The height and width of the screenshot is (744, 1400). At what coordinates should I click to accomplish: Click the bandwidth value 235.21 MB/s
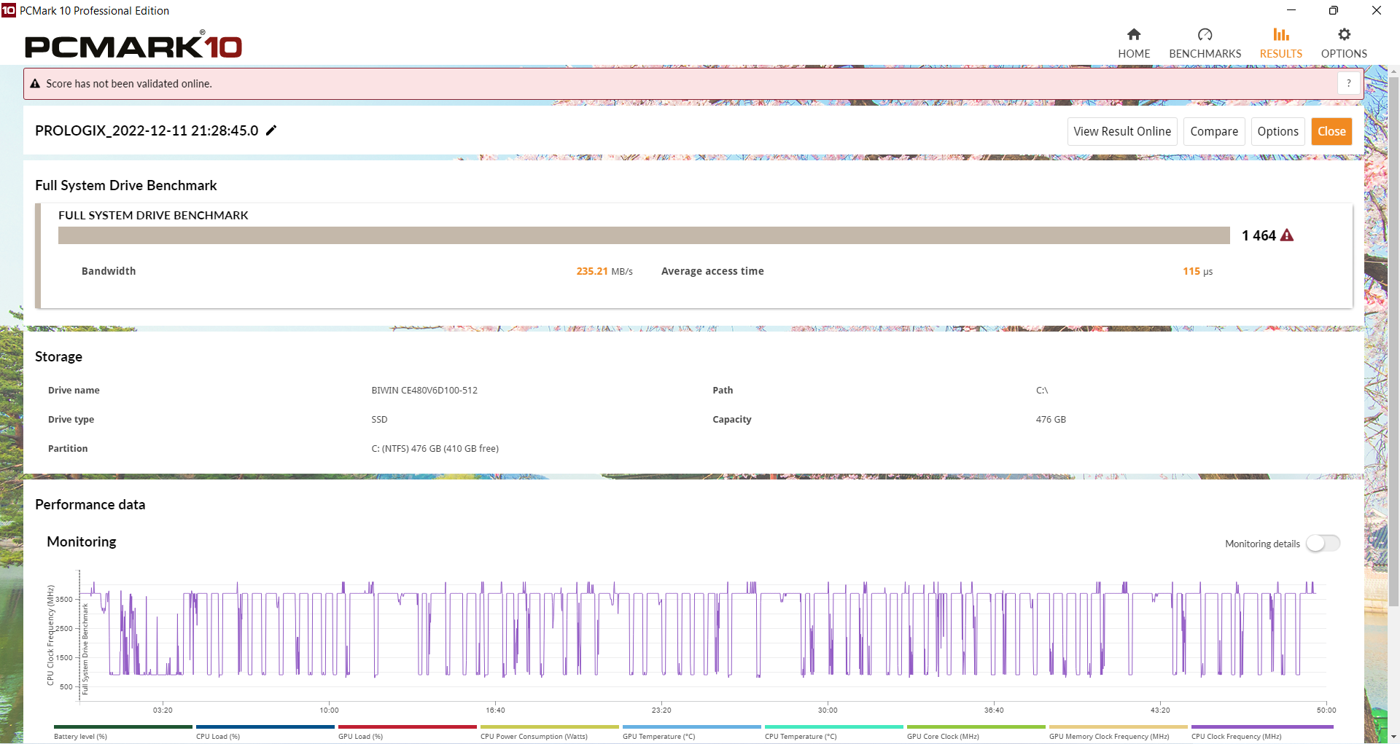[604, 271]
